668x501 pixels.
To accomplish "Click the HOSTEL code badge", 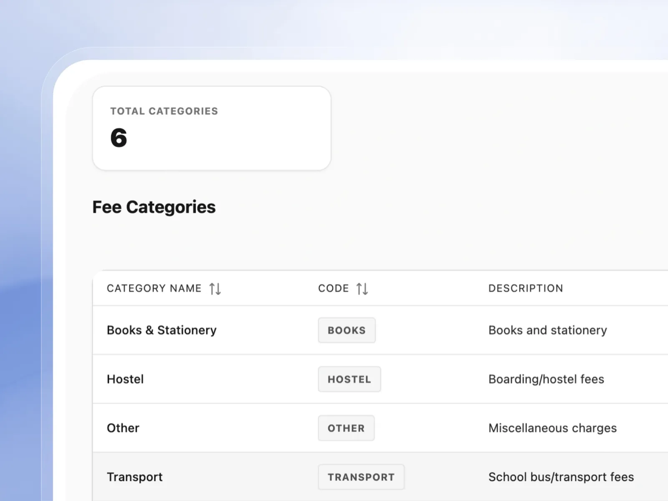I will [x=349, y=379].
